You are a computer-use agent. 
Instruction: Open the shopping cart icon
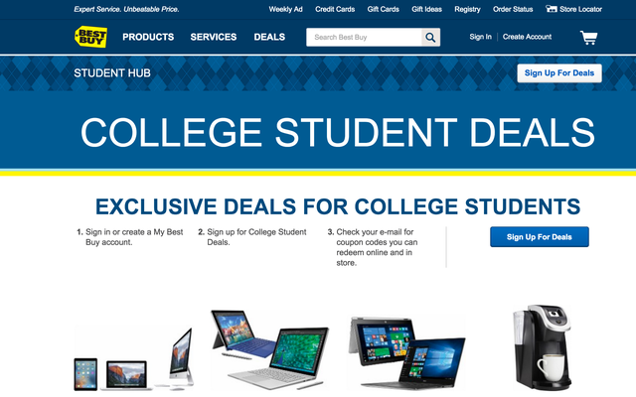(x=588, y=38)
